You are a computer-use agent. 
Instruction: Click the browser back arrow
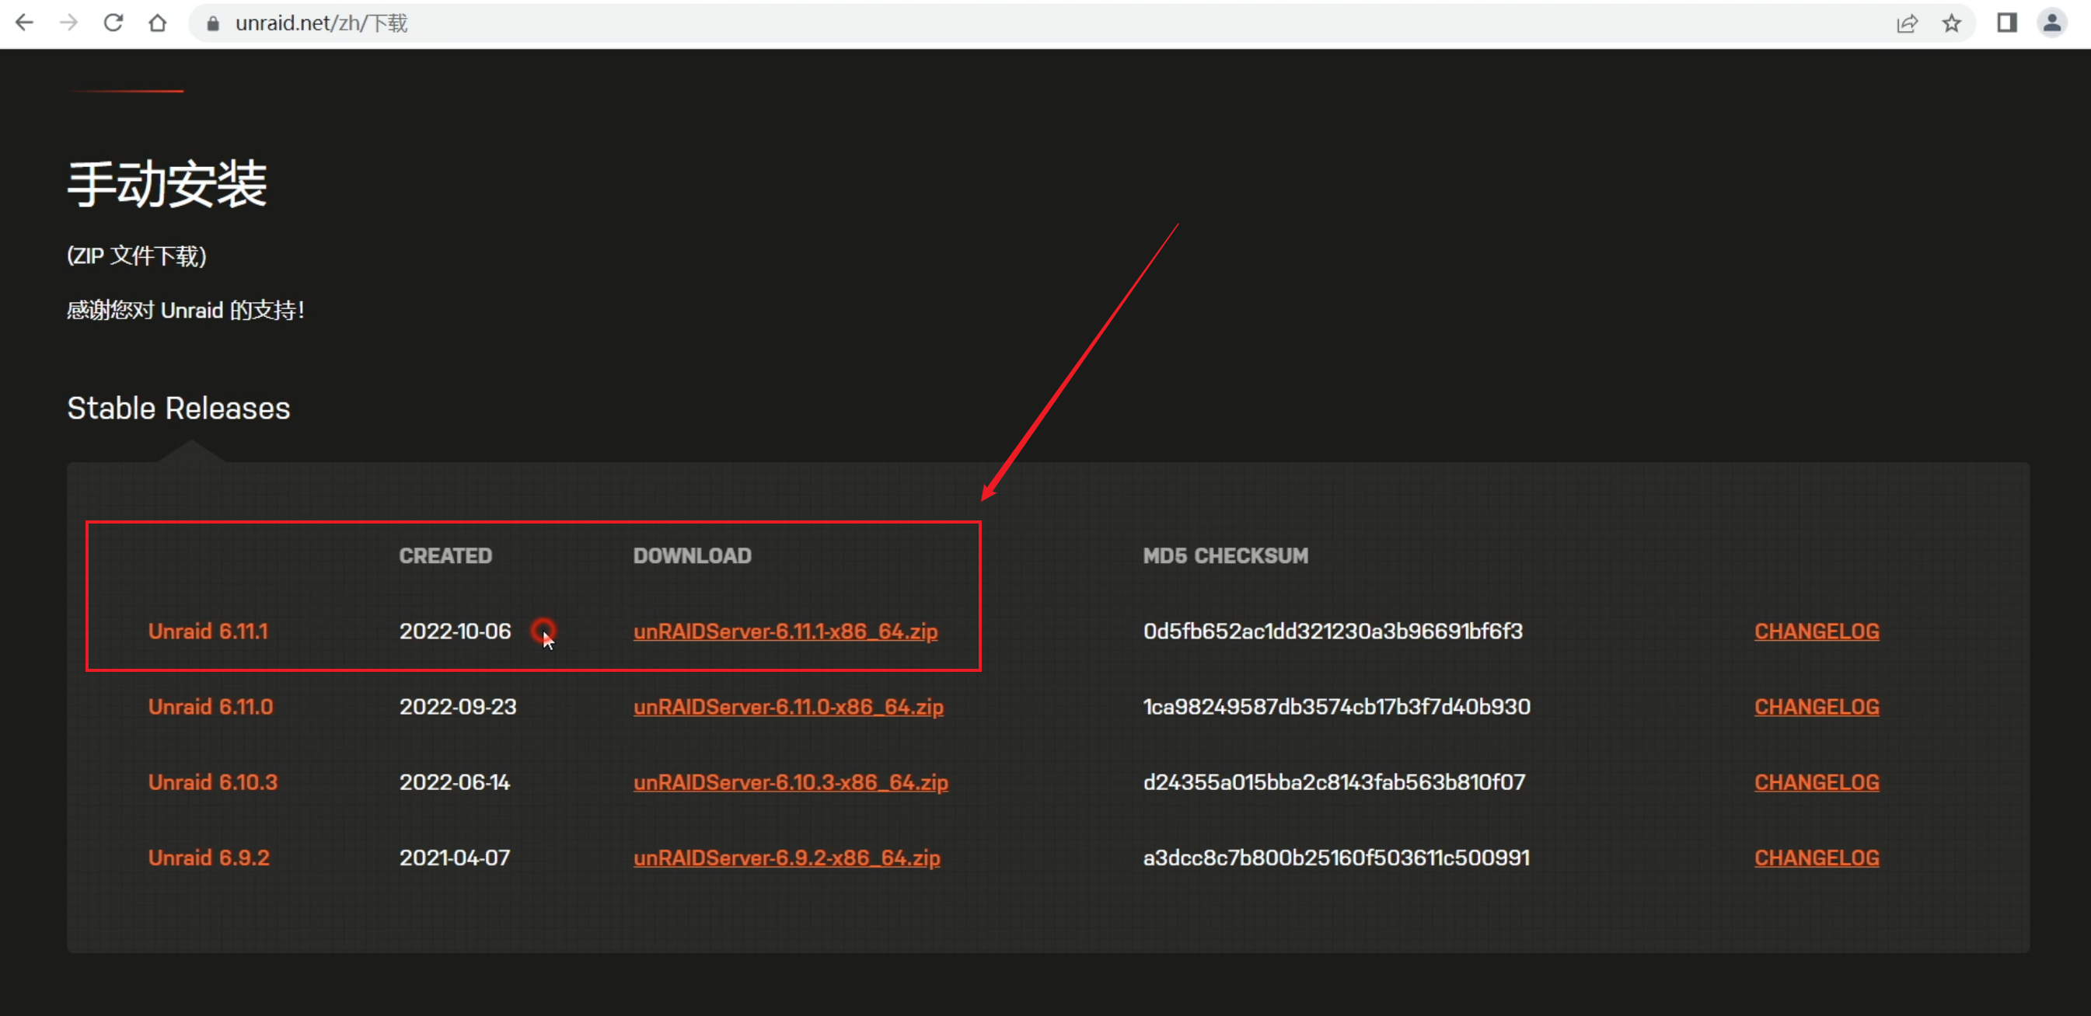coord(25,23)
